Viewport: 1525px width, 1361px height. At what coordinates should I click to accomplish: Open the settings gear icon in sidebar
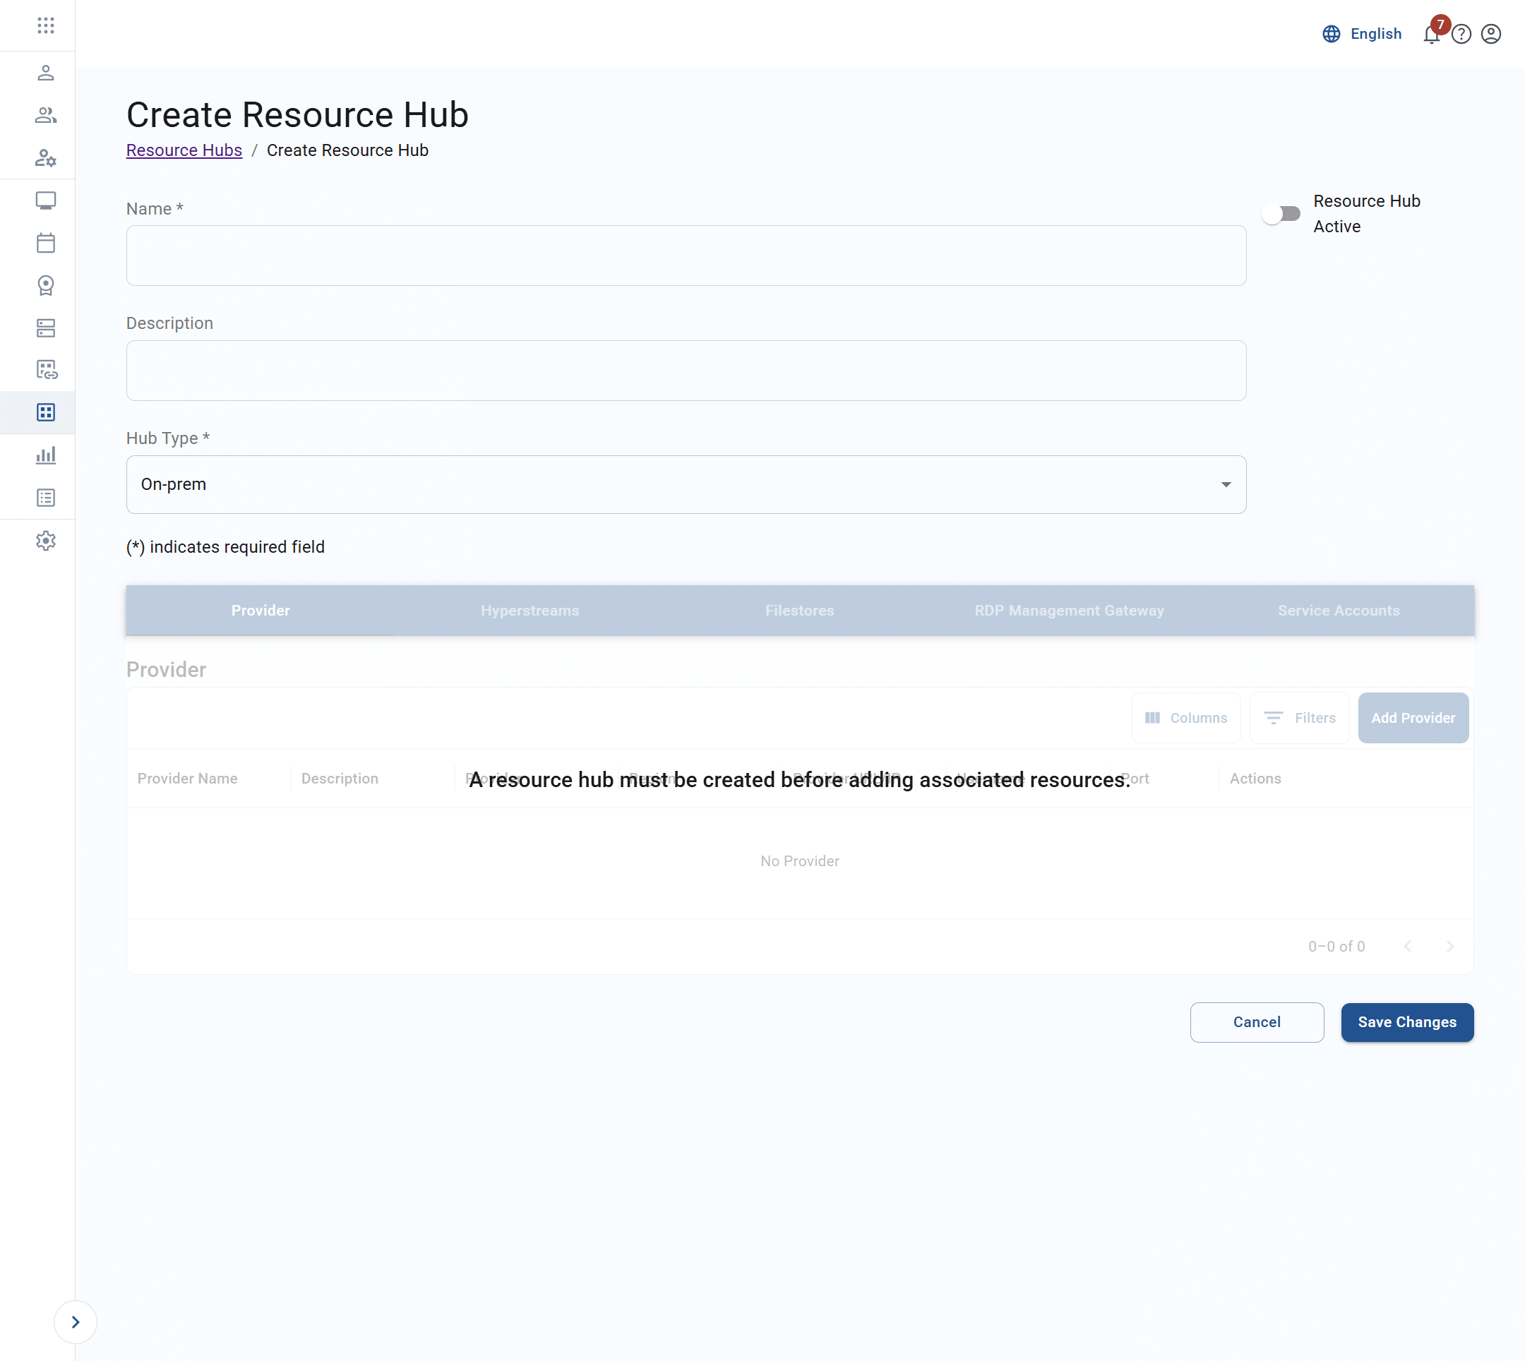(x=46, y=541)
